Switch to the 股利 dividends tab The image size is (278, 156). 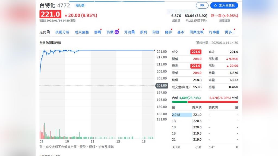144,32
